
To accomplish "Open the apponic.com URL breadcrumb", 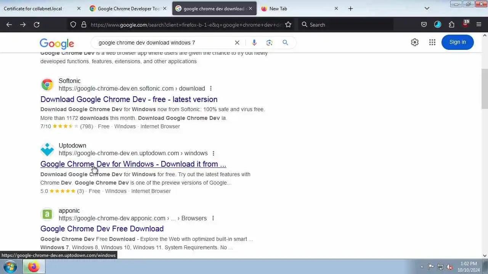I will (133, 218).
